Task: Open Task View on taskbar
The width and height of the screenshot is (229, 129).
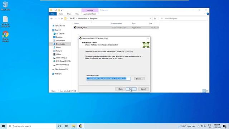Action: click(66, 126)
